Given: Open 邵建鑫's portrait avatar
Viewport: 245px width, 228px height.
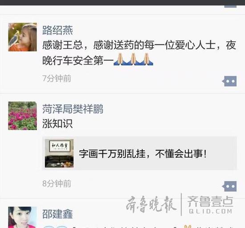Looking at the screenshot, I should [23, 217].
